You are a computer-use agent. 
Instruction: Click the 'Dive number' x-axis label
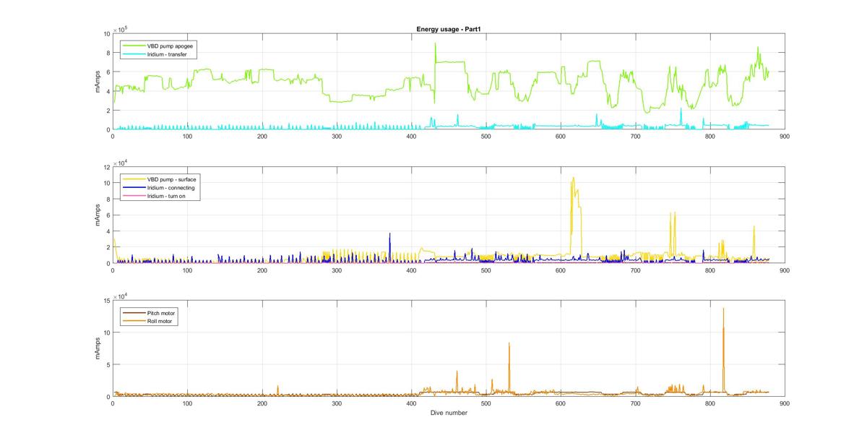(449, 413)
